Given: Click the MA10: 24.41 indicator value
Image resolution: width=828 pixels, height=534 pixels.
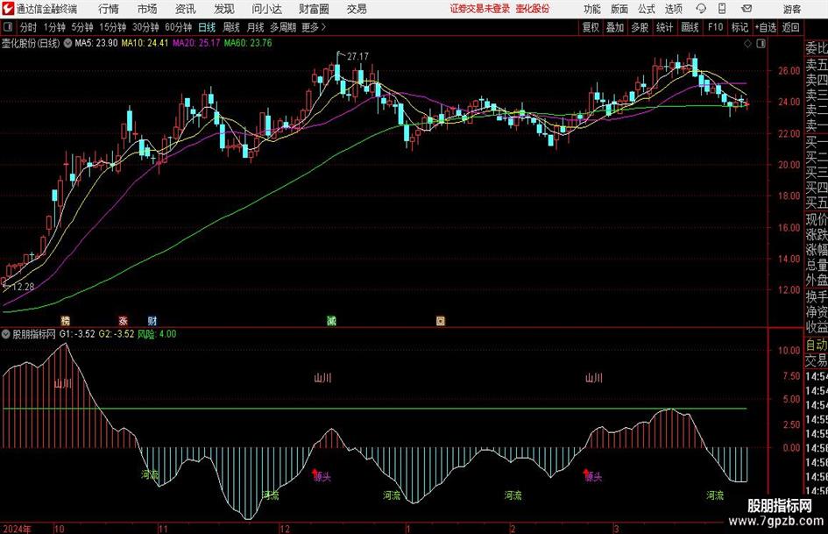Looking at the screenshot, I should click(145, 43).
